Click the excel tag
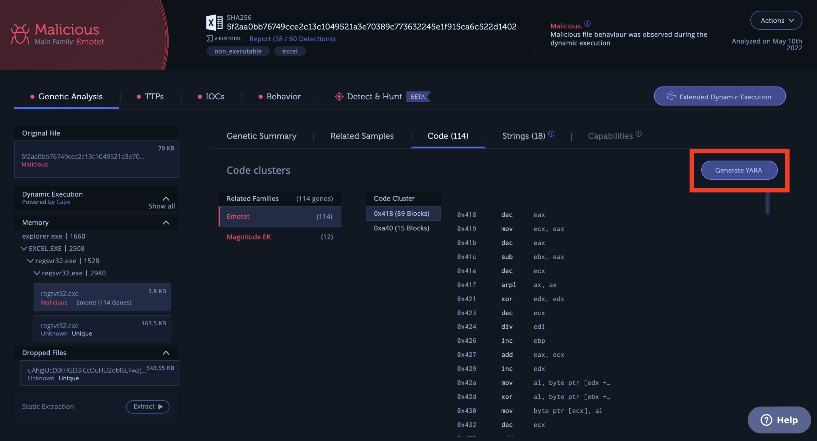This screenshot has height=441, width=817. (x=290, y=51)
